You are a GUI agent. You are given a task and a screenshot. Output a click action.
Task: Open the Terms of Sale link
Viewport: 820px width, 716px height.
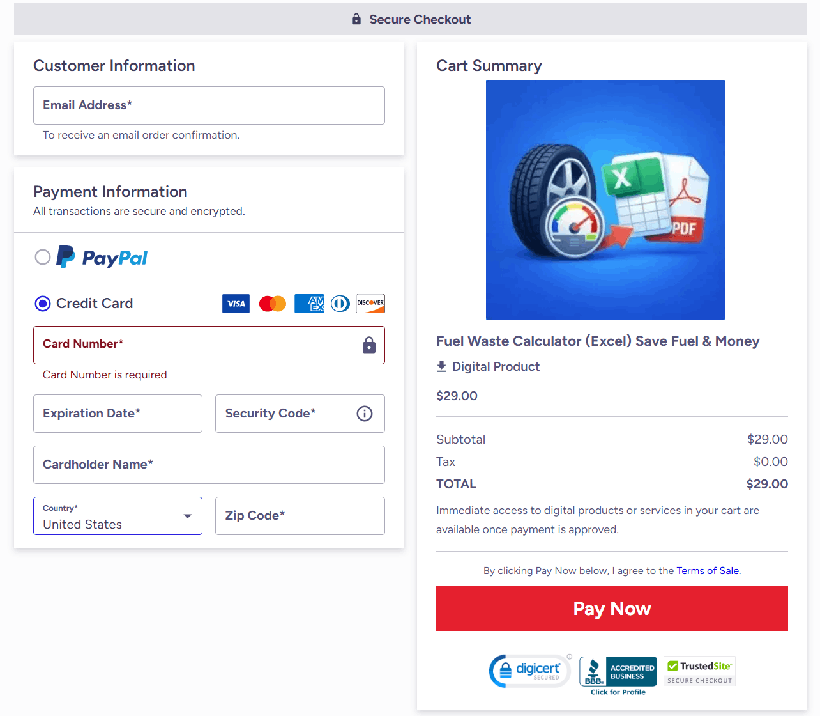coord(708,570)
